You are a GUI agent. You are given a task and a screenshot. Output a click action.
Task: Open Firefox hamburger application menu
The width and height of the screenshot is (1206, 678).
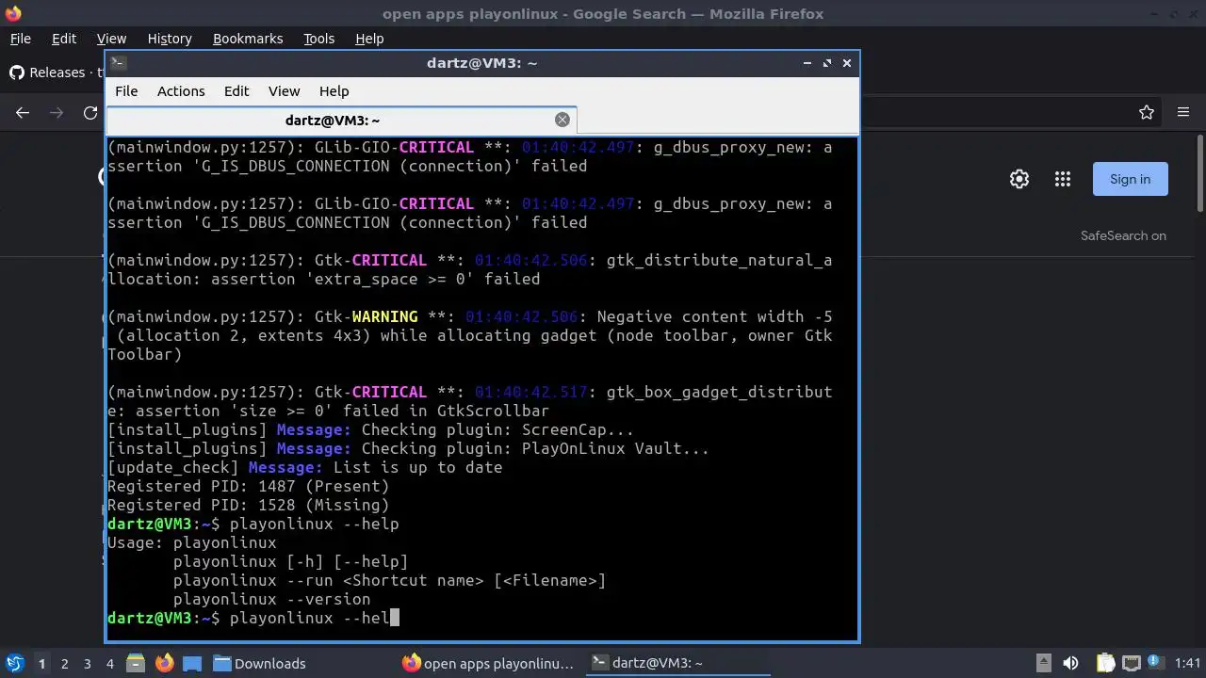click(1183, 113)
